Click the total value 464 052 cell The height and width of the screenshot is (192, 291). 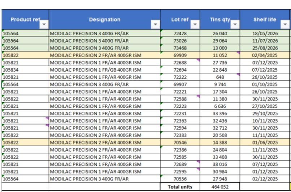pyautogui.click(x=220, y=187)
